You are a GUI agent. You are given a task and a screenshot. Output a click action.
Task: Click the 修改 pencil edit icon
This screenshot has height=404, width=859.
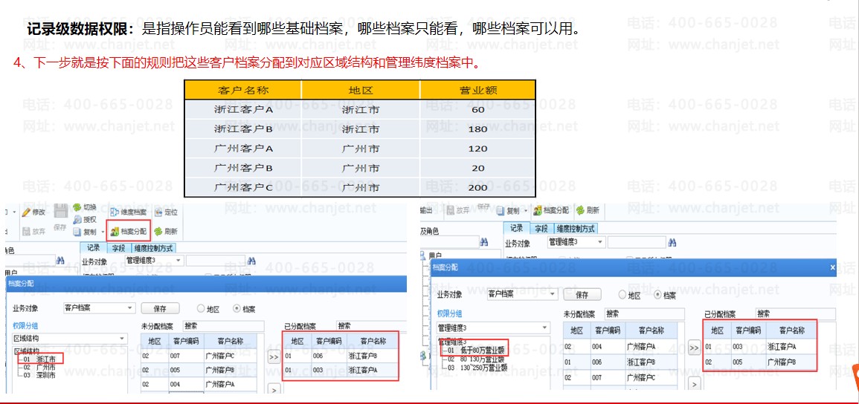33,212
